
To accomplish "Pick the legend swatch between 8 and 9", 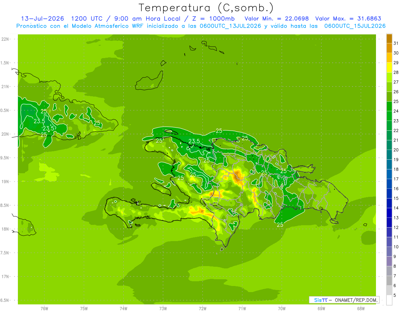I will 389,261.
